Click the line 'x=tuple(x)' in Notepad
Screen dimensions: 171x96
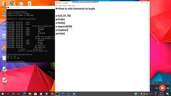tap(62, 30)
